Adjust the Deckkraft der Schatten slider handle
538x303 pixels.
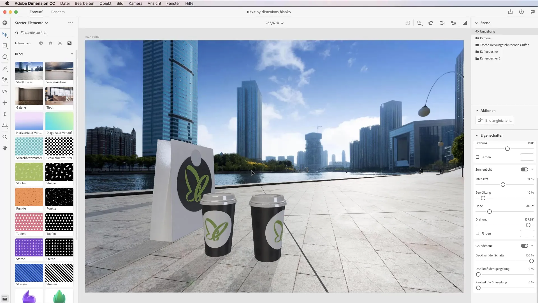pos(532,261)
